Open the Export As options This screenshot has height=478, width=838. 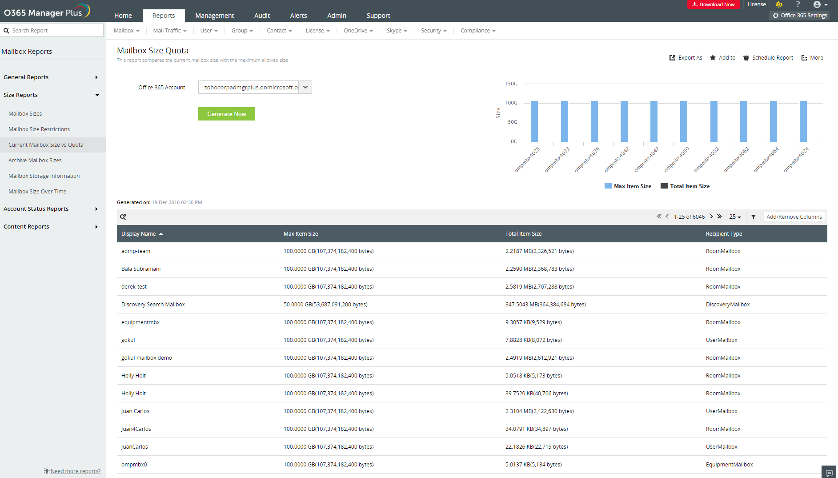[686, 57]
